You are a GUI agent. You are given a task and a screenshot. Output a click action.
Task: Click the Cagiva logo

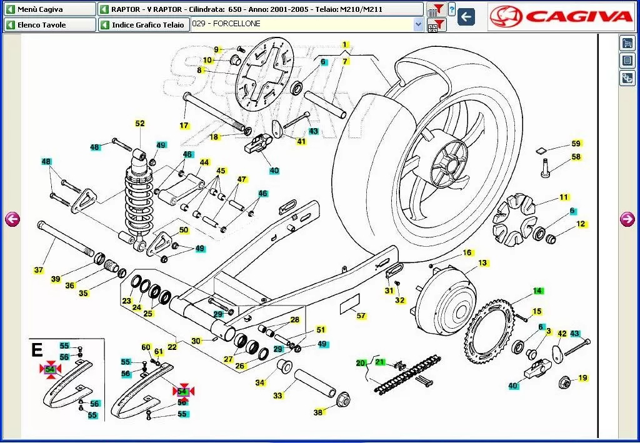(562, 16)
